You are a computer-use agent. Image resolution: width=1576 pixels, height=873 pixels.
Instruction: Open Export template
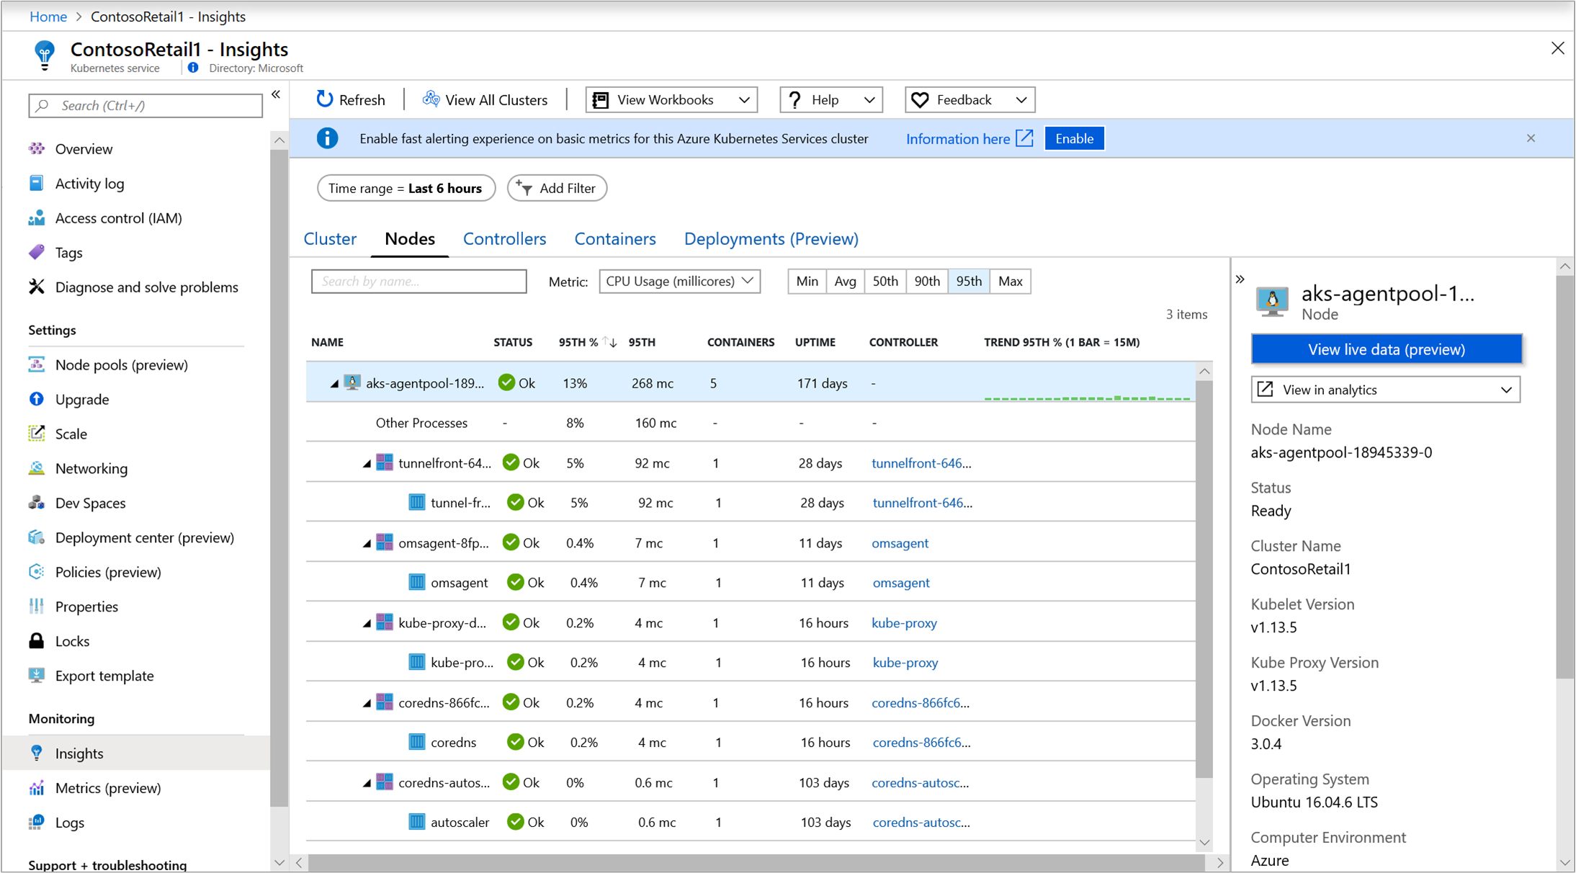pyautogui.click(x=104, y=676)
